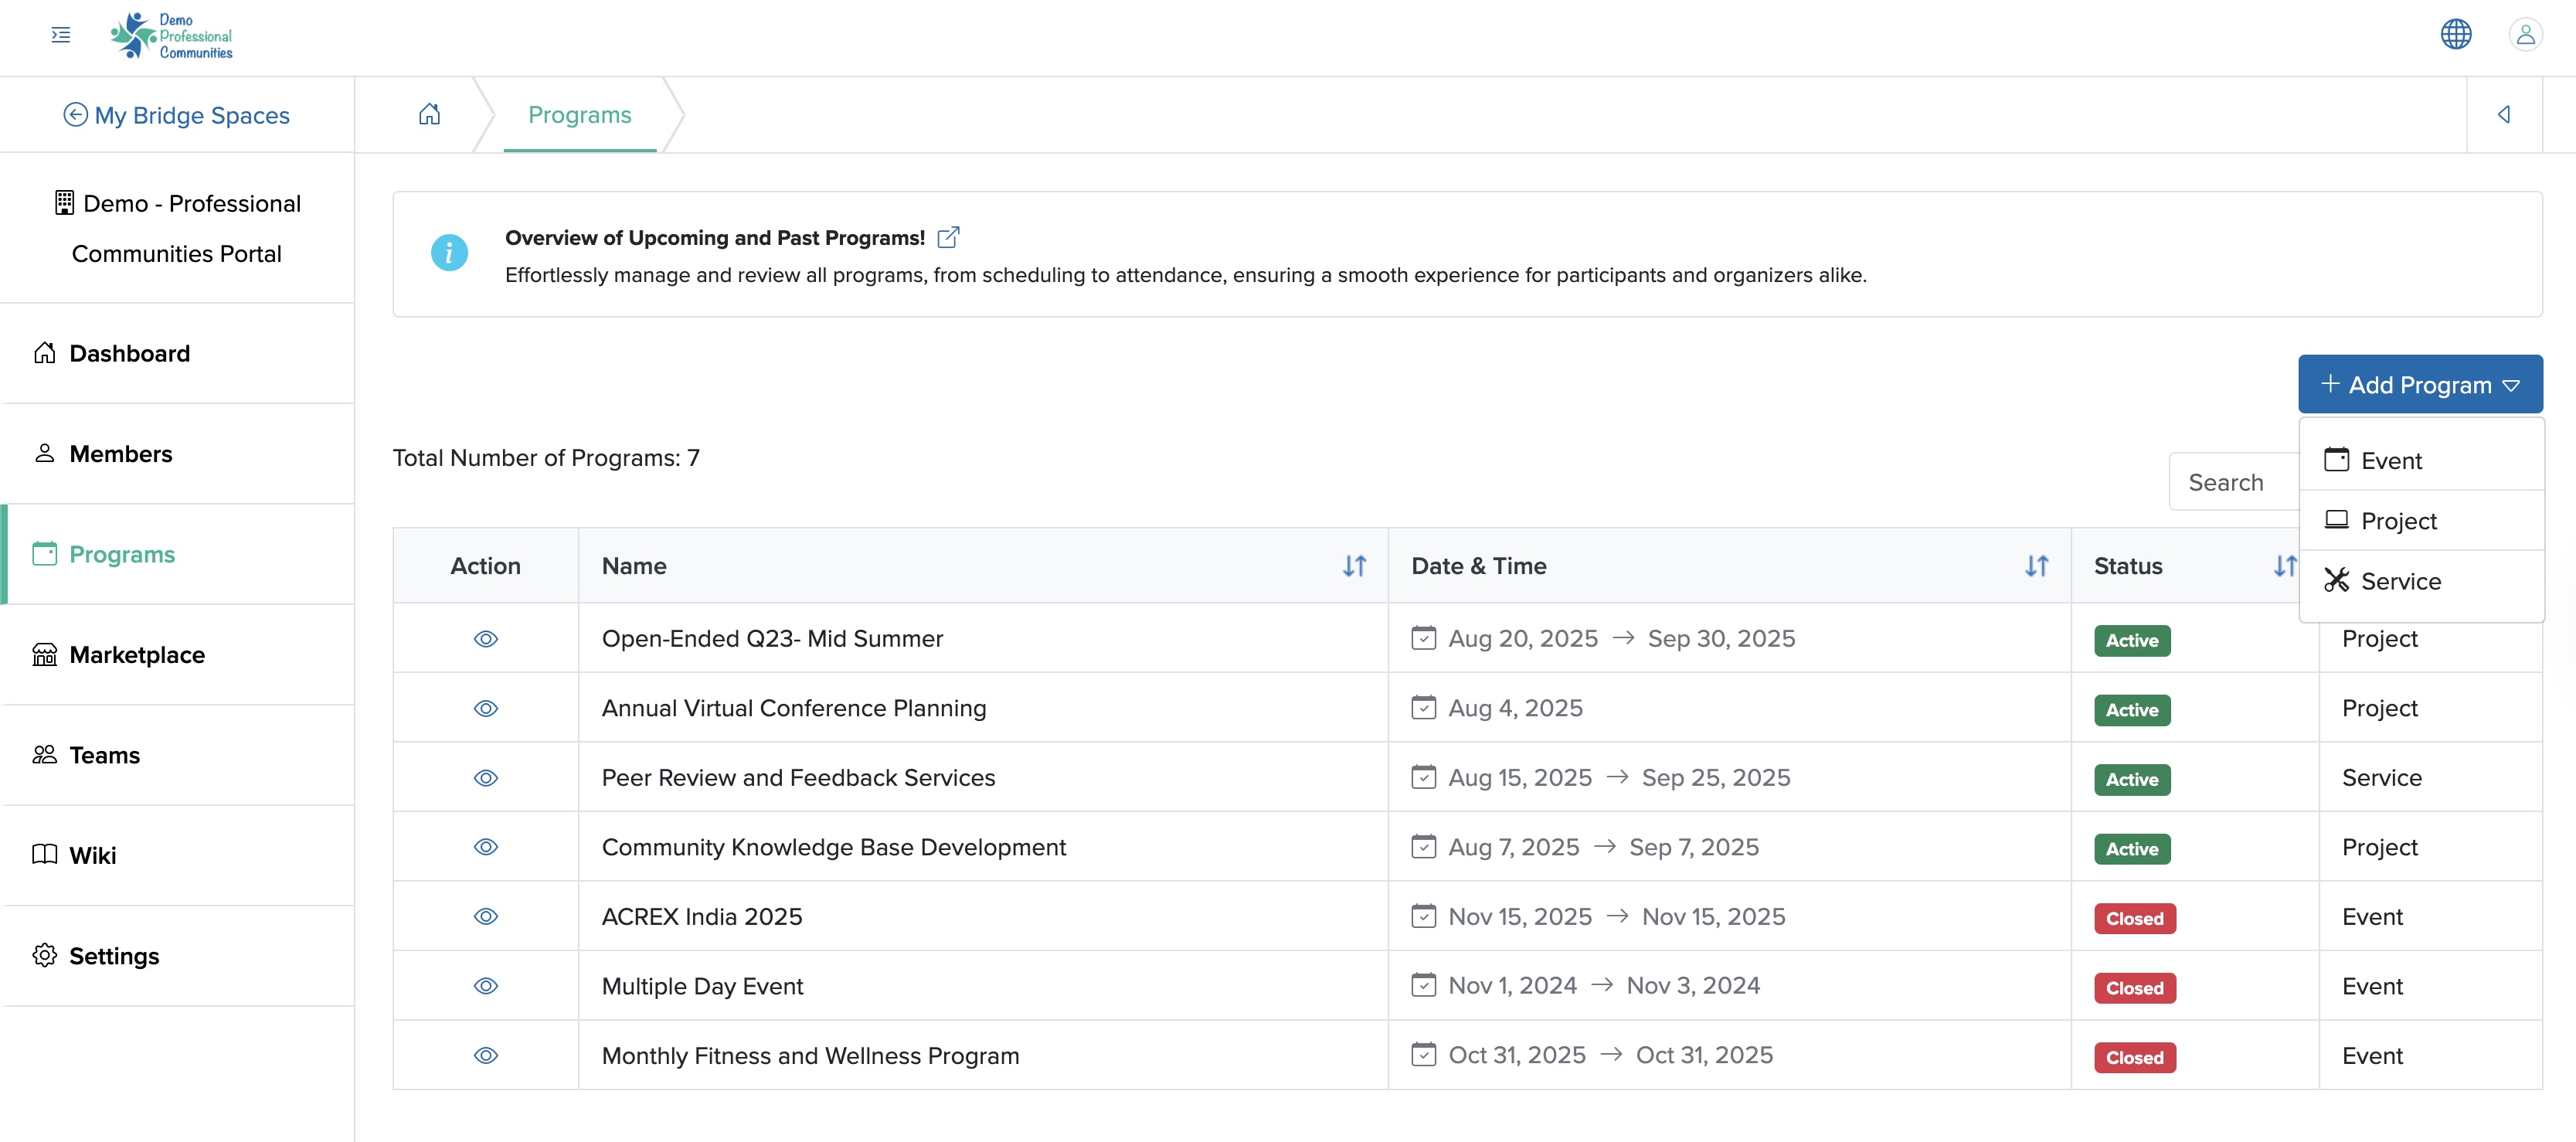Click calendar icon for Aug 4, 2025
Screen dimensions: 2576x1142
click(x=1423, y=708)
